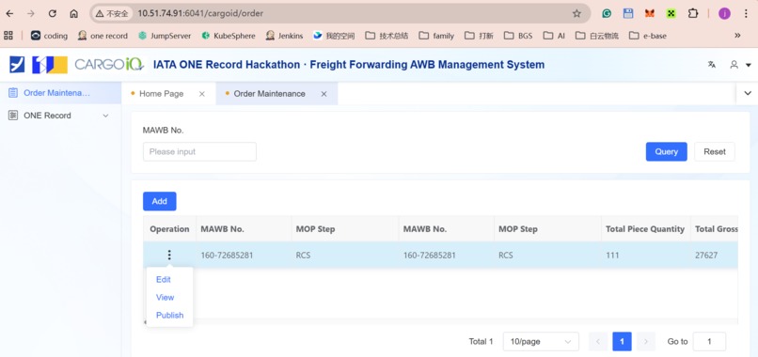
Task: Click the CARGO iQ logo
Action: tap(109, 64)
